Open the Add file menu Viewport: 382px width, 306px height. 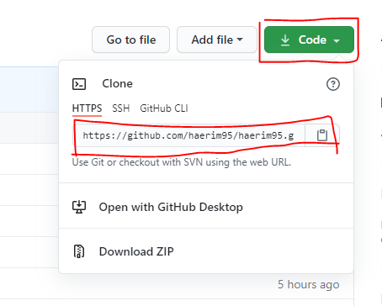[217, 40]
